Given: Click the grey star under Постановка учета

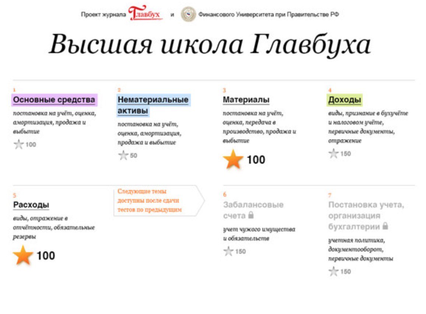Looking at the screenshot, I should [x=334, y=271].
